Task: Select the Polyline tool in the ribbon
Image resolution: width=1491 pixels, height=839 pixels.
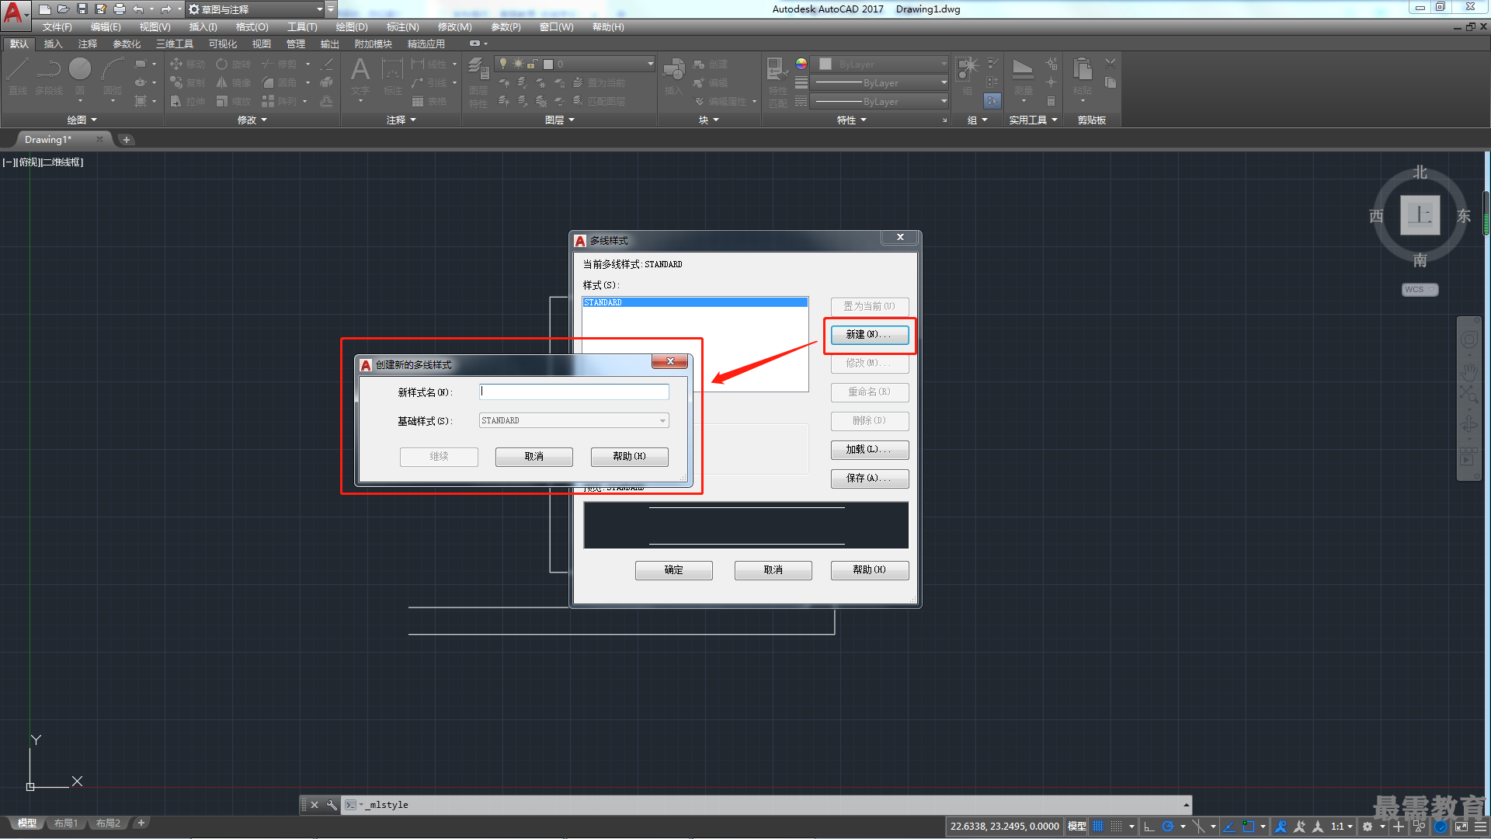Action: coord(49,76)
